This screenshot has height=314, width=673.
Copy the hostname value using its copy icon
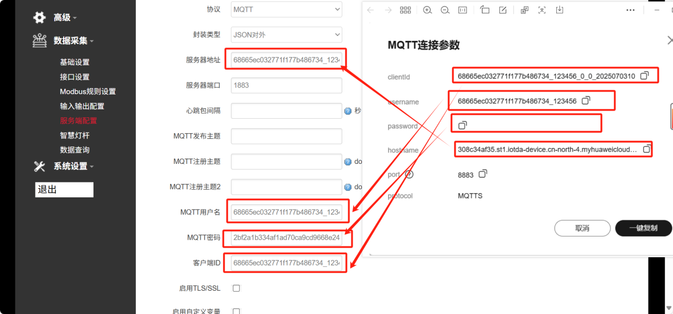(x=646, y=149)
